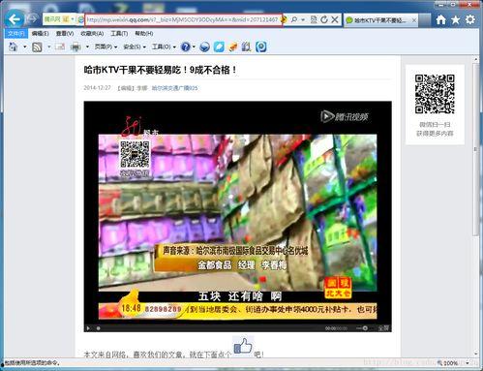Open Favorites with the star icon
This screenshot has height=371, width=483.
(x=456, y=20)
